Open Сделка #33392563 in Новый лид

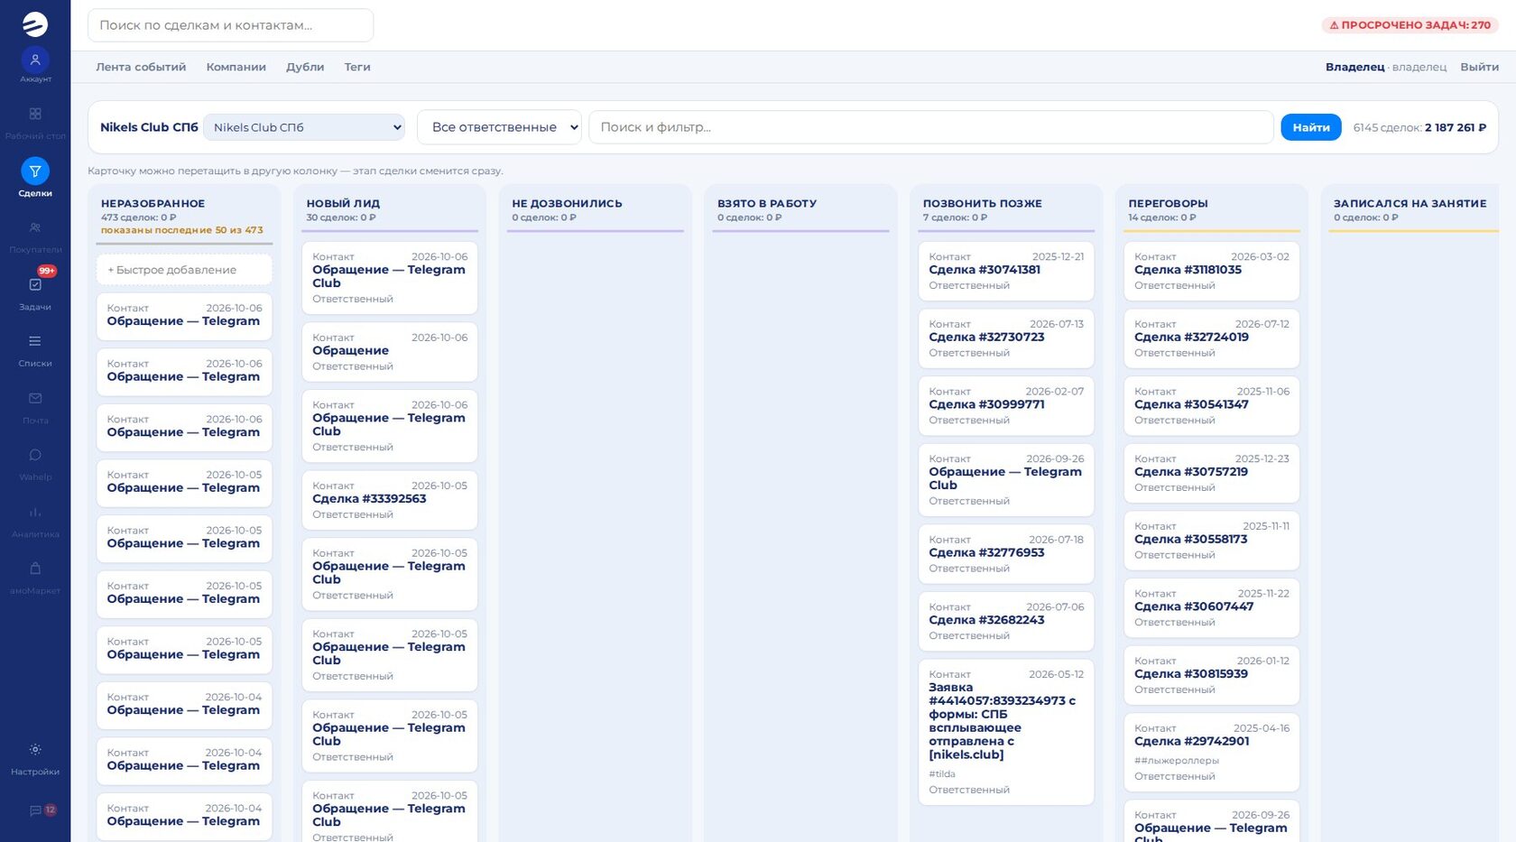390,500
